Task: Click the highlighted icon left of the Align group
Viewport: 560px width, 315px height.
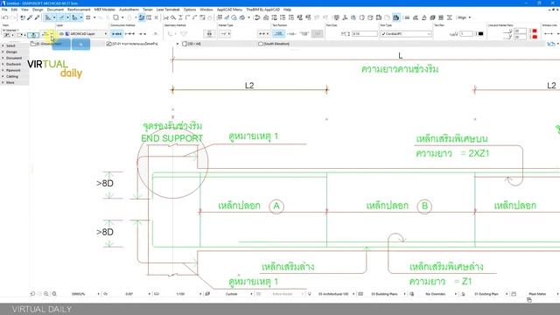Action: 396,17
